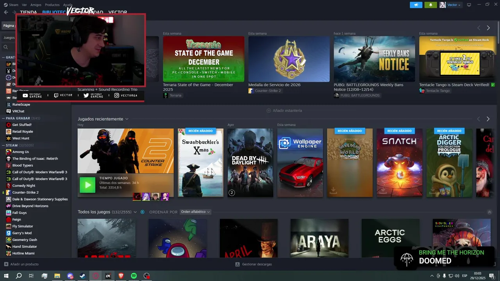Image resolution: width=500 pixels, height=281 pixels.
Task: Open Spotify from the taskbar
Action: [134, 276]
